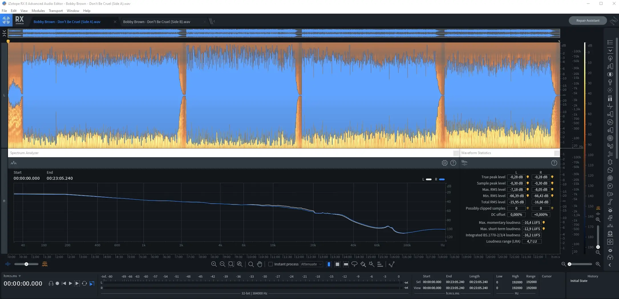The width and height of the screenshot is (619, 299).
Task: Open Spectrum Analyzer settings gear
Action: click(x=444, y=163)
